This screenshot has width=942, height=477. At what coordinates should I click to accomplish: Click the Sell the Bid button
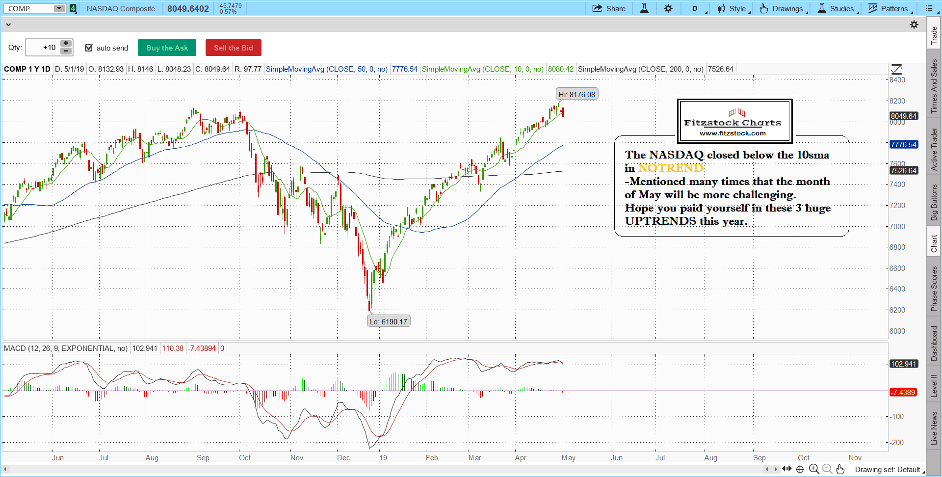pos(233,48)
